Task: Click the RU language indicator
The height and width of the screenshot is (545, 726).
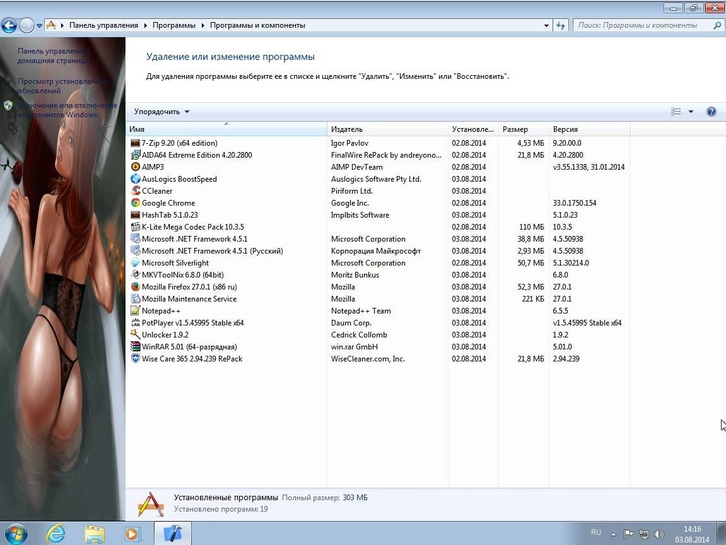Action: point(596,532)
